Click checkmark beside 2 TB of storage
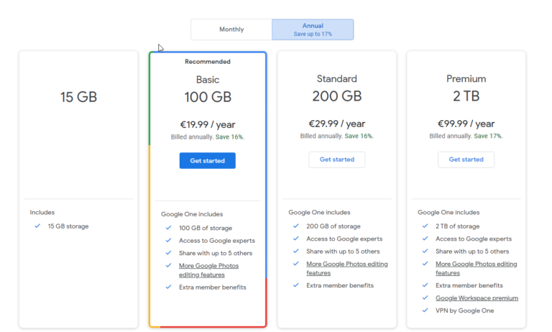 pos(425,226)
